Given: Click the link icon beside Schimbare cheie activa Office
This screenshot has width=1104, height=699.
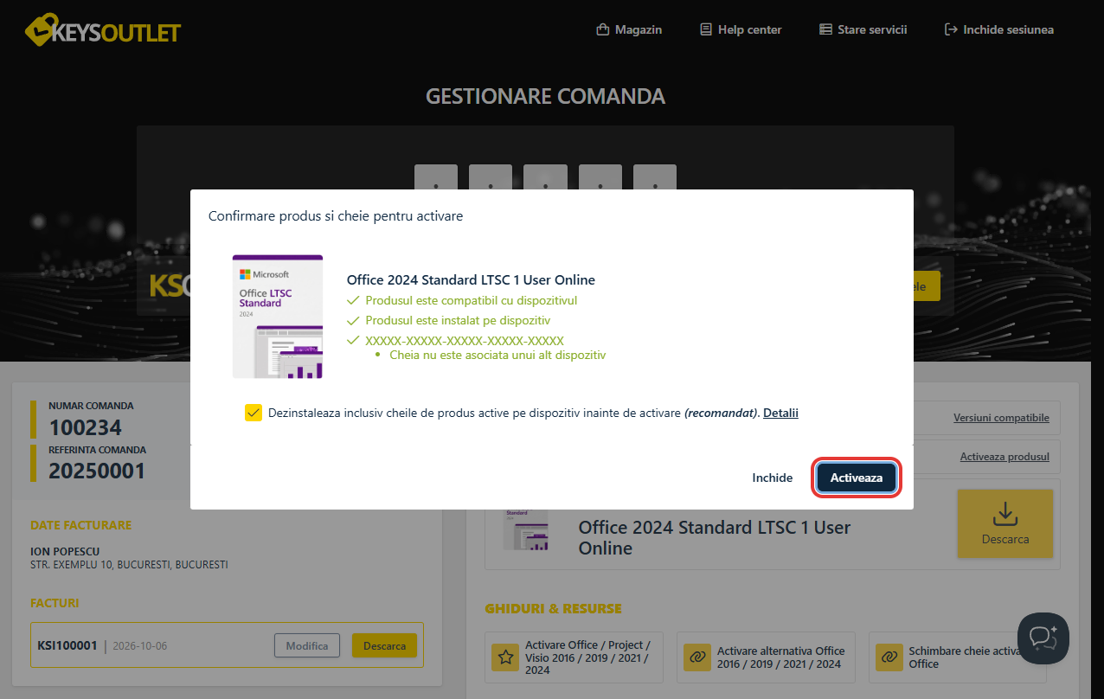Looking at the screenshot, I should 888,657.
